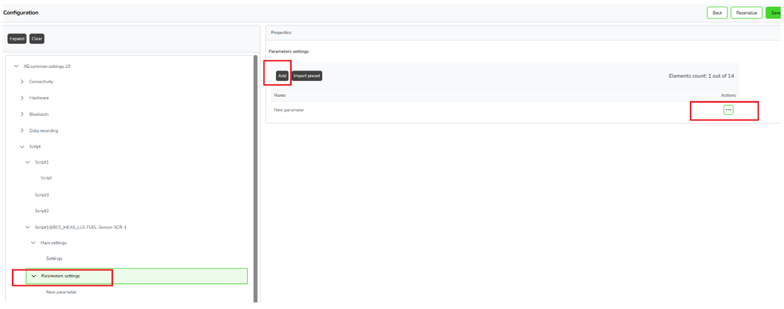The image size is (784, 309).
Task: Click the Add button
Action: [282, 76]
